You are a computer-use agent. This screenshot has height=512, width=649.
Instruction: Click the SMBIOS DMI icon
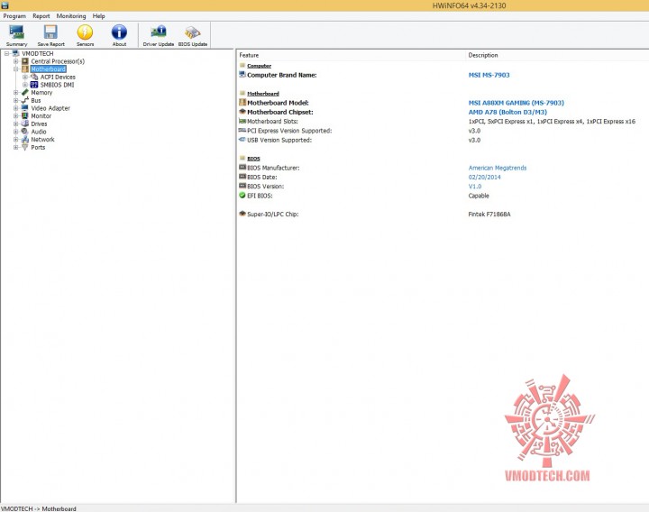pos(34,85)
